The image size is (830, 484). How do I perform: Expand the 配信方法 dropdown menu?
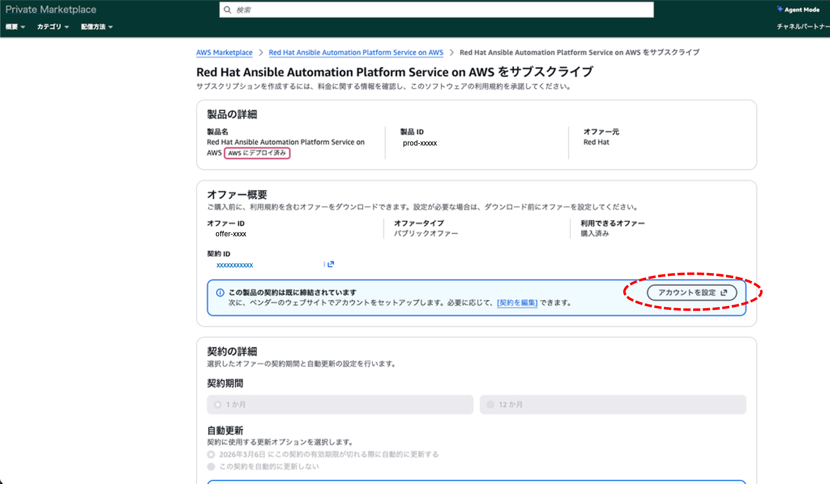97,27
